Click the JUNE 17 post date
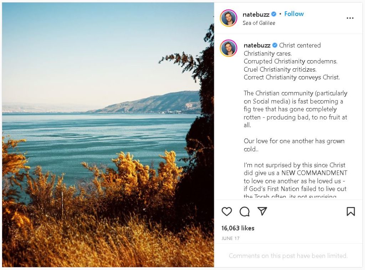 pos(230,238)
